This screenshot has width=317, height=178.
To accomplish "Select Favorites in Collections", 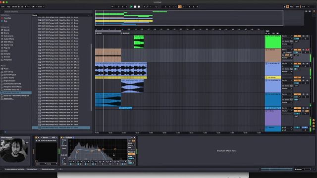I will (x=7, y=18).
